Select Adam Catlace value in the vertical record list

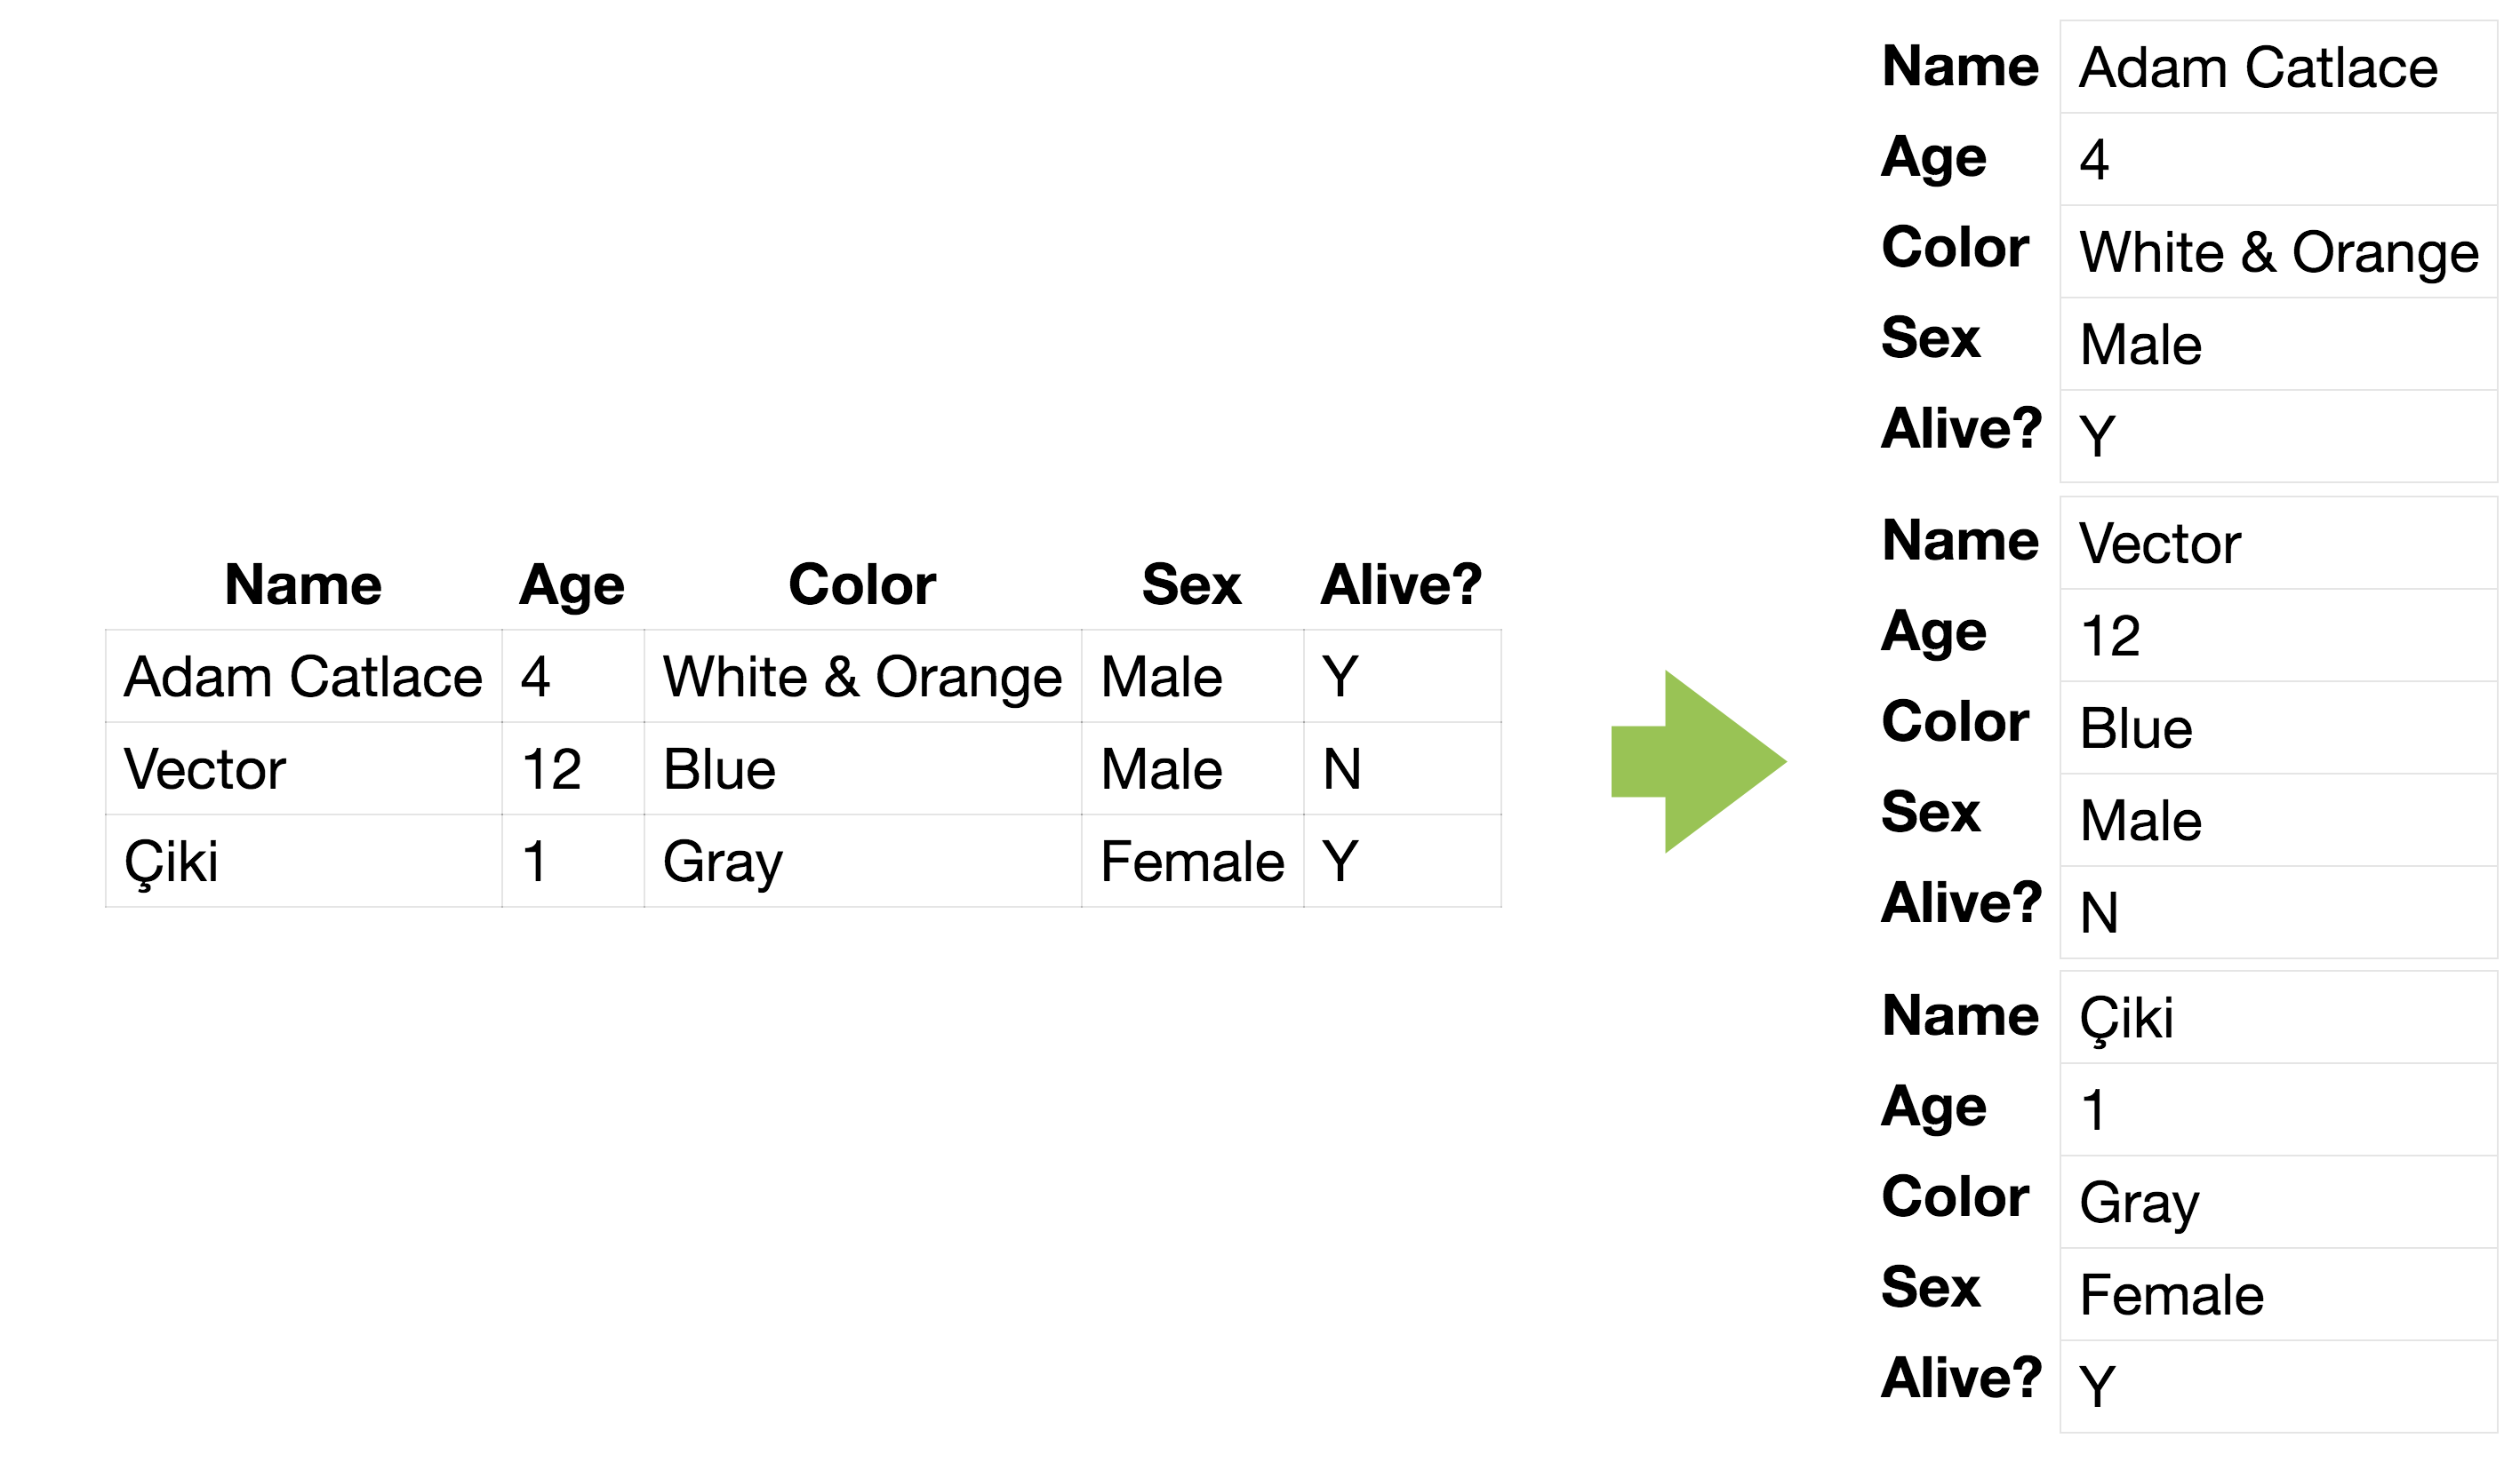click(2258, 68)
